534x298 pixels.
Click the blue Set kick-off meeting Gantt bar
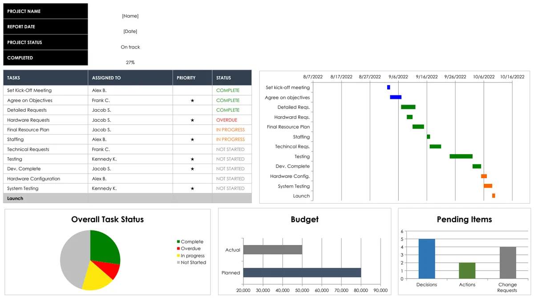tap(388, 87)
